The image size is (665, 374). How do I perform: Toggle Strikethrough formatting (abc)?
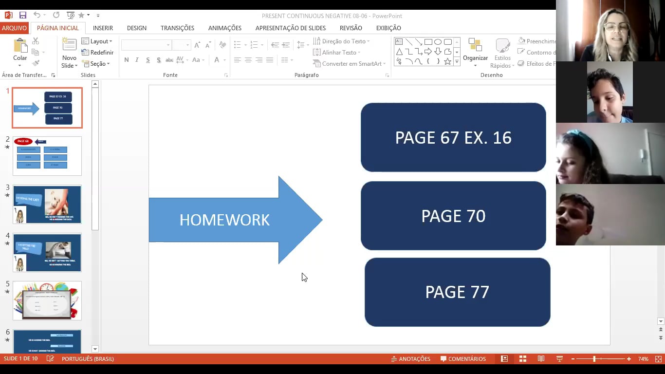pos(169,60)
